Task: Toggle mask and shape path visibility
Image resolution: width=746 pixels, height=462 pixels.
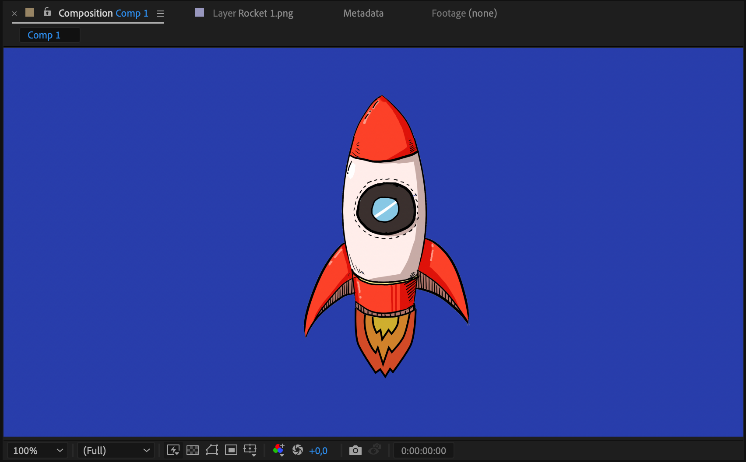Action: point(212,450)
